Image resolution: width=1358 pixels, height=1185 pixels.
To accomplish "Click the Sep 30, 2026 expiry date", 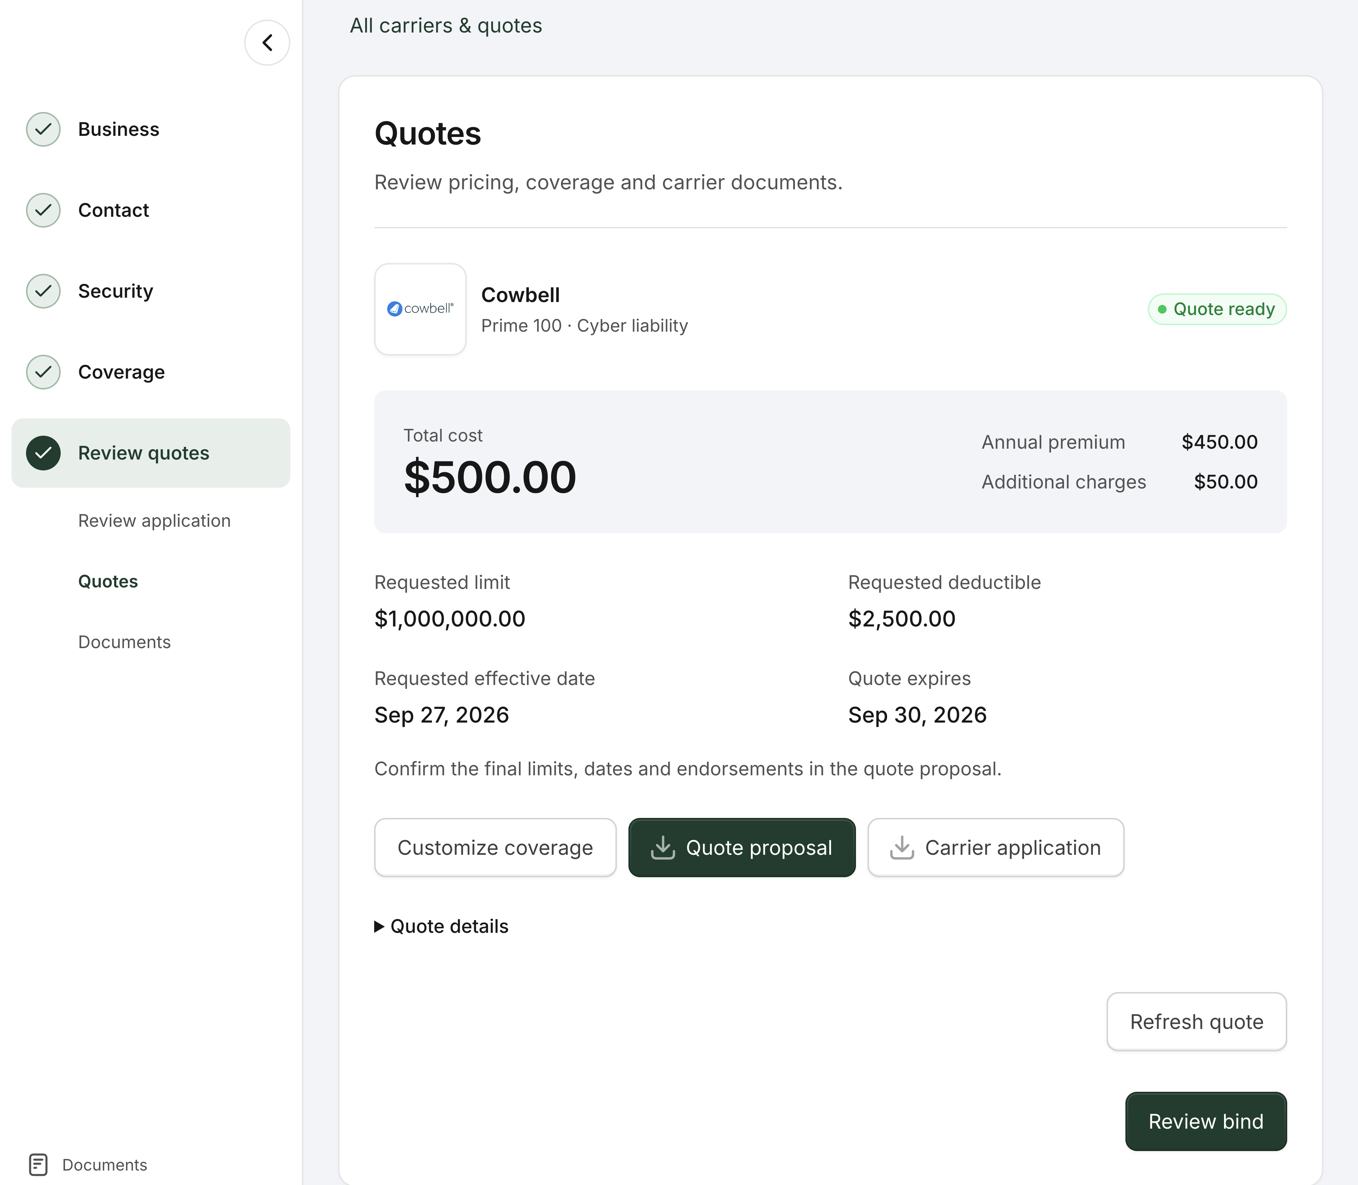I will 917,715.
